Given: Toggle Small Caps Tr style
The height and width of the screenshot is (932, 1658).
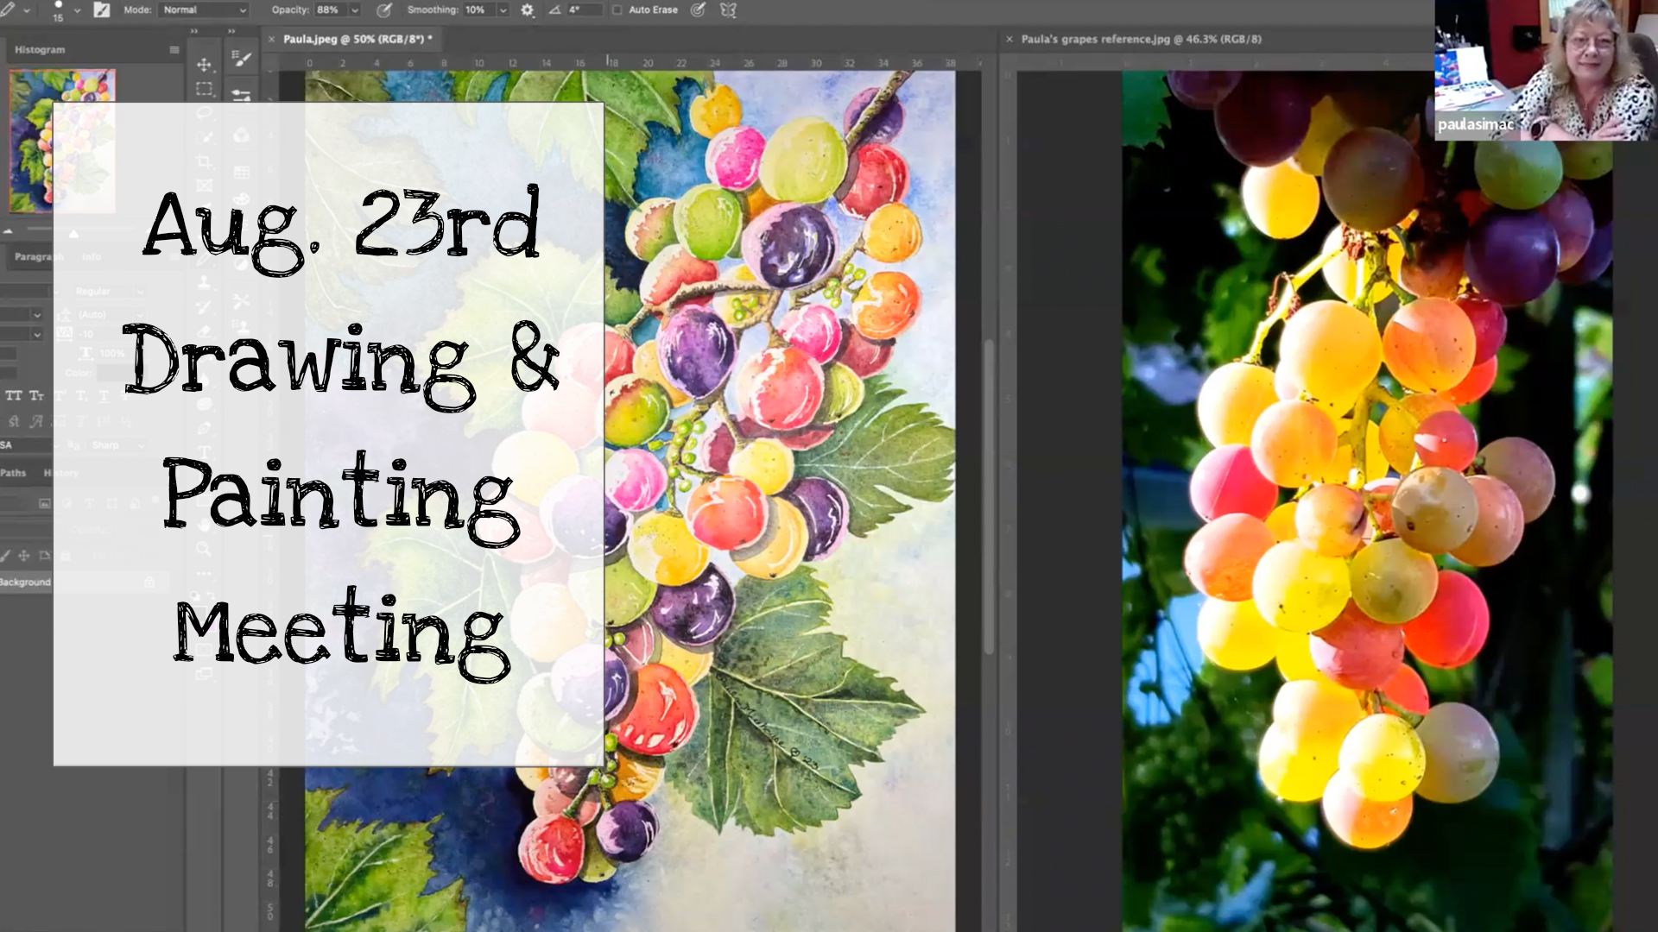Looking at the screenshot, I should (x=36, y=395).
